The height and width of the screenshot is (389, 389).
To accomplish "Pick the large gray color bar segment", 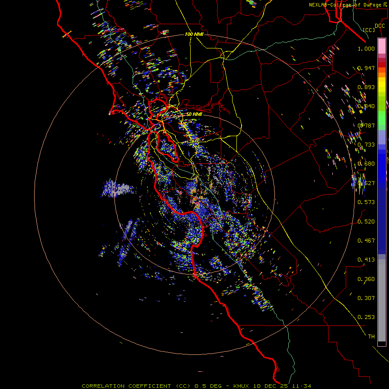I will tap(382, 300).
